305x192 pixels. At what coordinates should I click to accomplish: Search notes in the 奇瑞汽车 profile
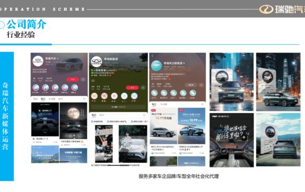pos(84,99)
